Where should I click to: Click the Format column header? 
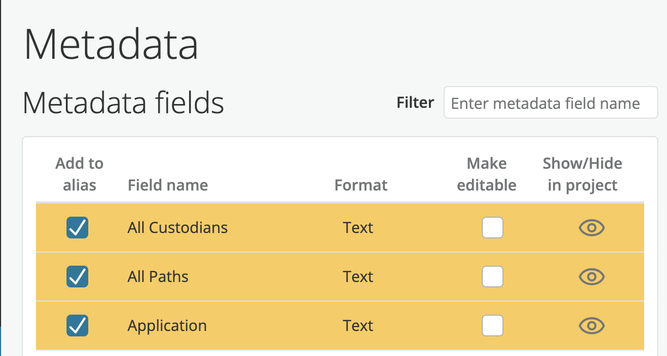(x=361, y=185)
